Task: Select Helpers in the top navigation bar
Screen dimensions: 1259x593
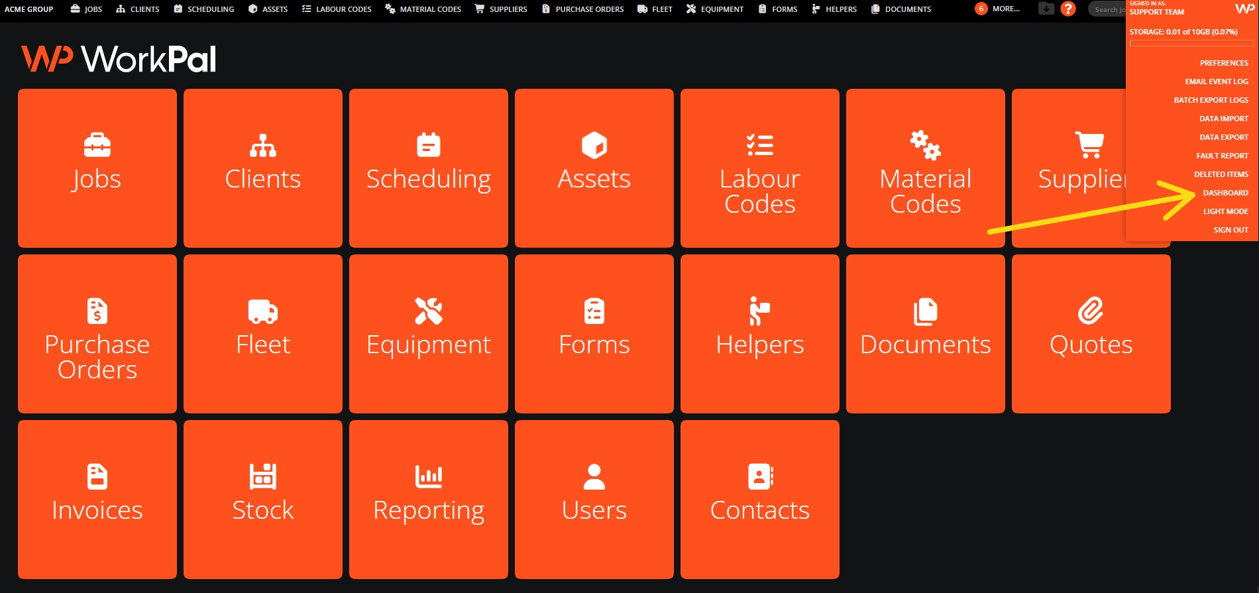Action: (x=834, y=9)
